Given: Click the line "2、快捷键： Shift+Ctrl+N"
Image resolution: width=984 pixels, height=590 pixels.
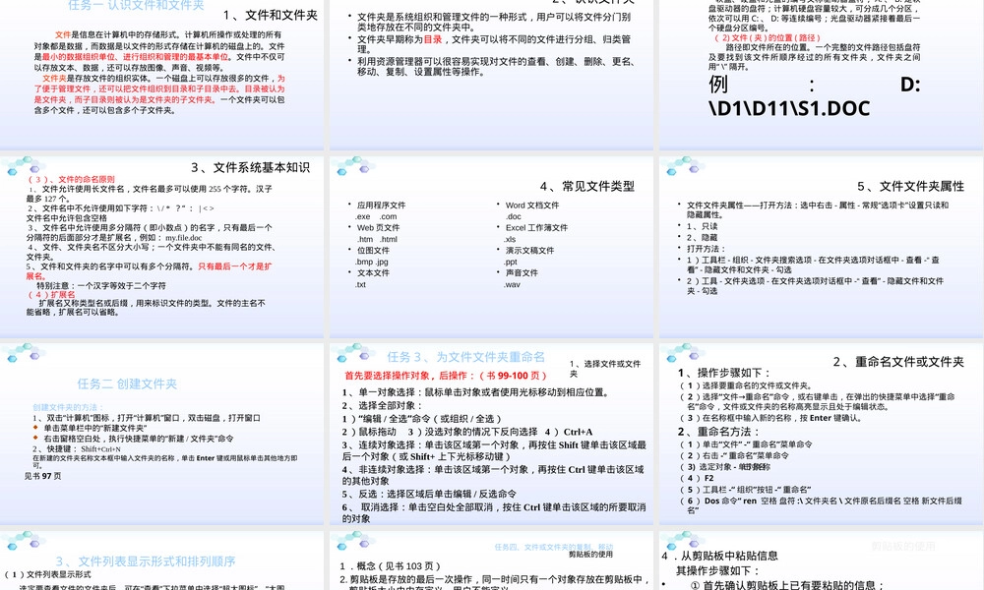Looking at the screenshot, I should [77, 449].
